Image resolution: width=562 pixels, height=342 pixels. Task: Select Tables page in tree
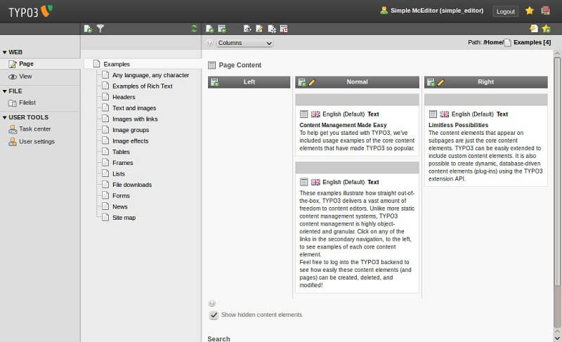click(121, 152)
